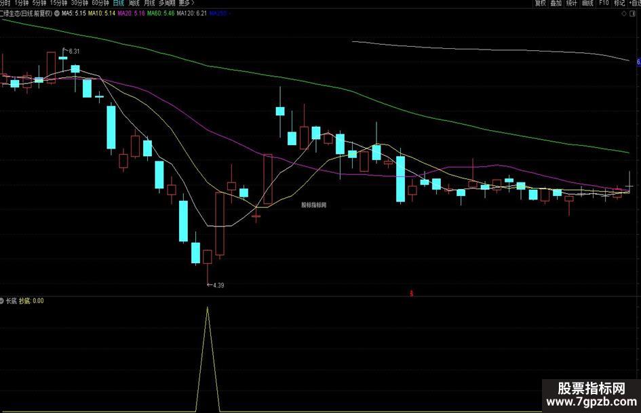Open the 多周期 multi-period view
The height and width of the screenshot is (413, 641).
tap(167, 3)
